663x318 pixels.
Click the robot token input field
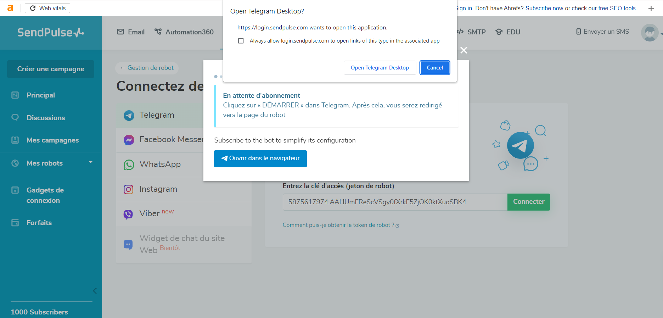point(395,202)
